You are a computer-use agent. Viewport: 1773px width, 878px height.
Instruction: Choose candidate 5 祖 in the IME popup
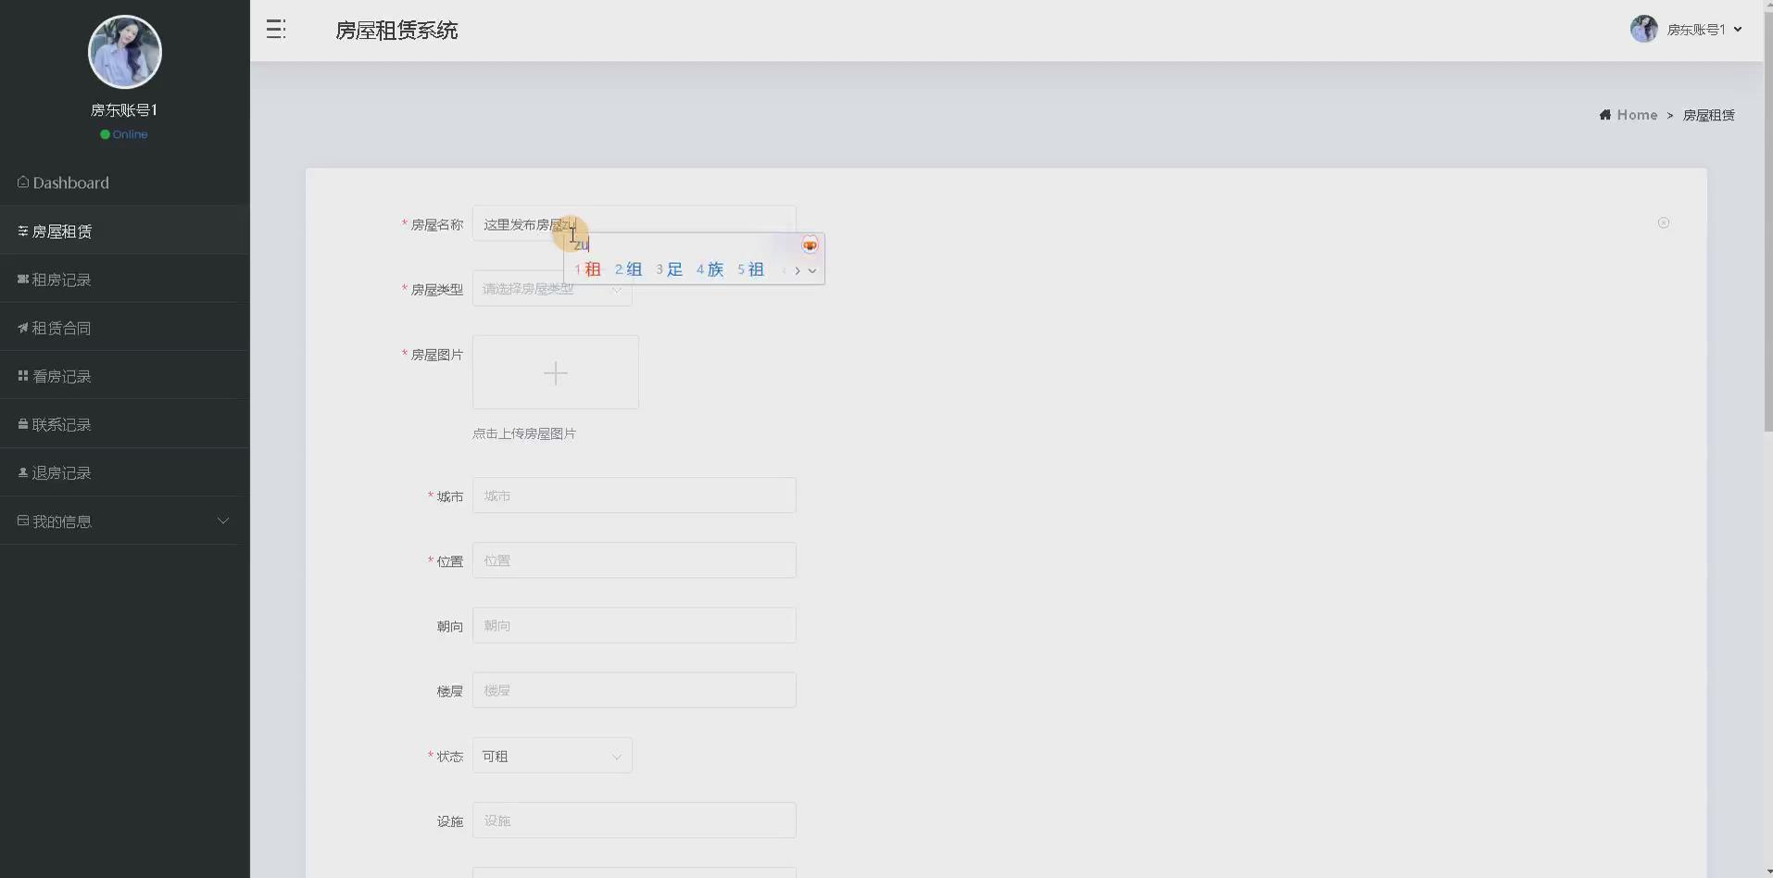(x=750, y=270)
